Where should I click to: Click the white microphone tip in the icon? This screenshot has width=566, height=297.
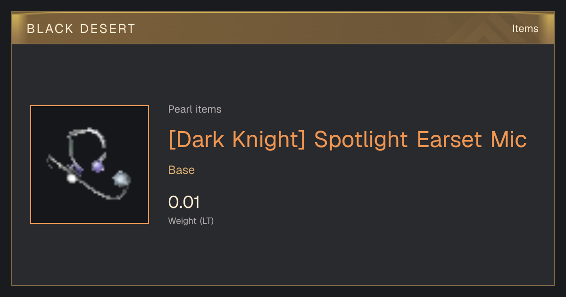pyautogui.click(x=72, y=178)
